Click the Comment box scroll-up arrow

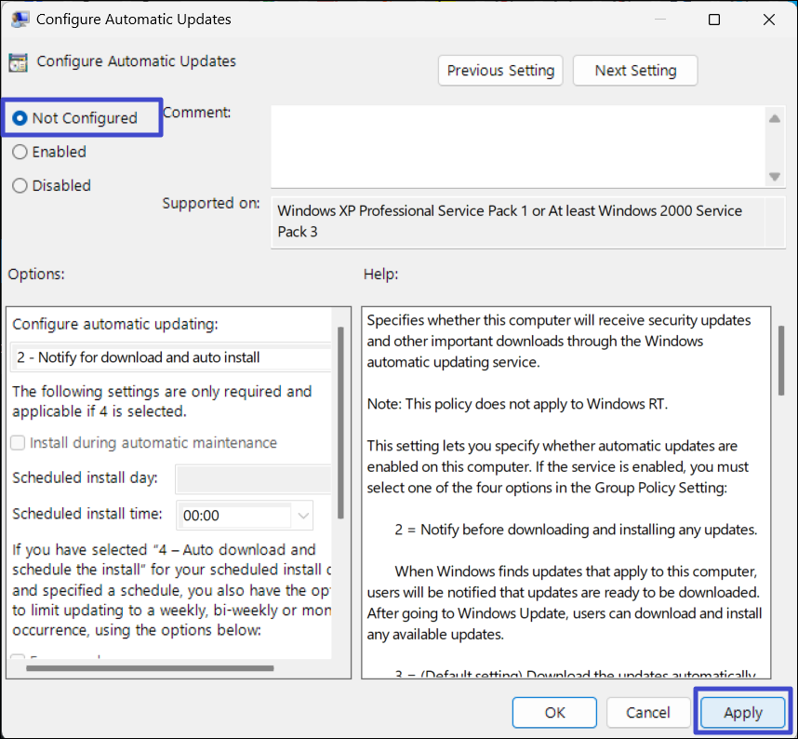(x=774, y=118)
